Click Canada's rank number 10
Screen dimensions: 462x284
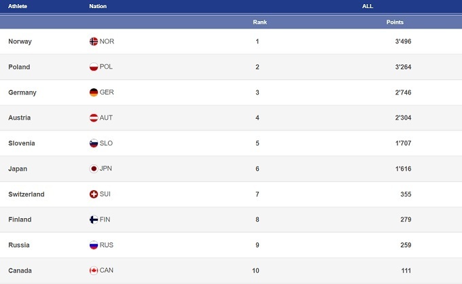255,271
